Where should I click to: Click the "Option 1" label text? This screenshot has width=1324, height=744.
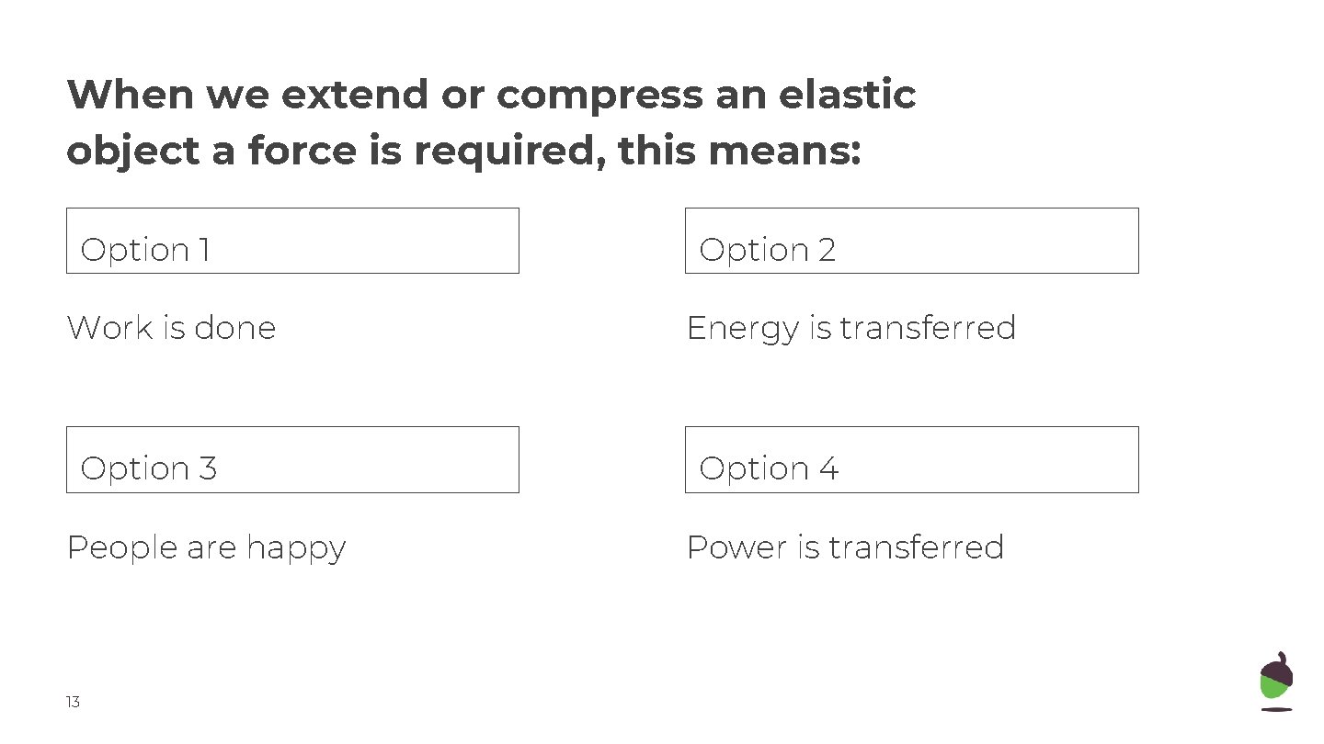(145, 250)
